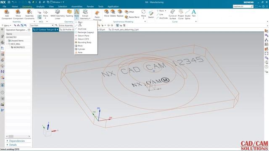This screenshot has width=269, height=151.
Task: Toggle Machine Tool View in the navigator toolbar
Action: (18, 25)
